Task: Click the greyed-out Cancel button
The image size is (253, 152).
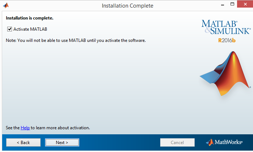Action: [177, 143]
